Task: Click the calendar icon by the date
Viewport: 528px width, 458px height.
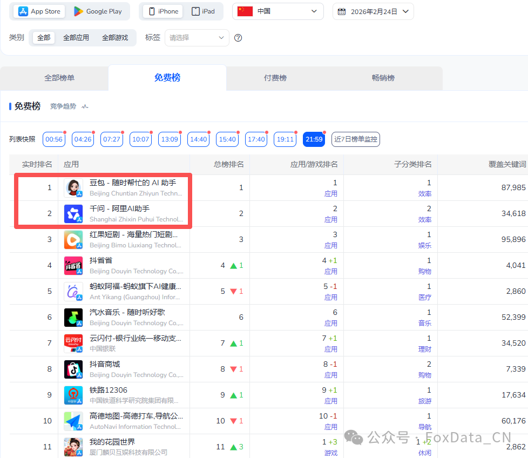Action: [x=341, y=11]
